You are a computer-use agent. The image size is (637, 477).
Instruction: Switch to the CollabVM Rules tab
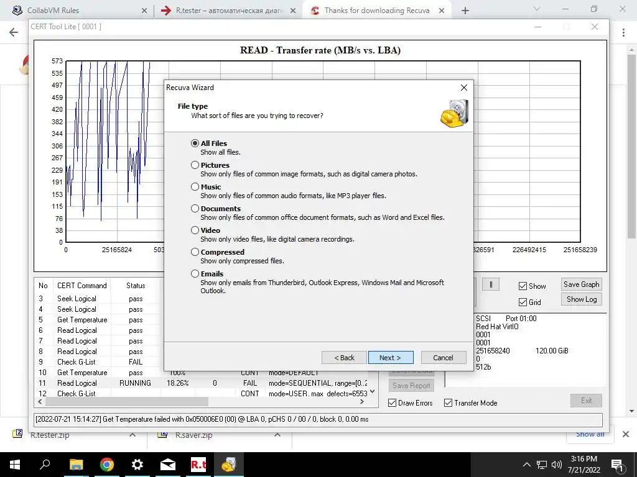click(x=77, y=11)
